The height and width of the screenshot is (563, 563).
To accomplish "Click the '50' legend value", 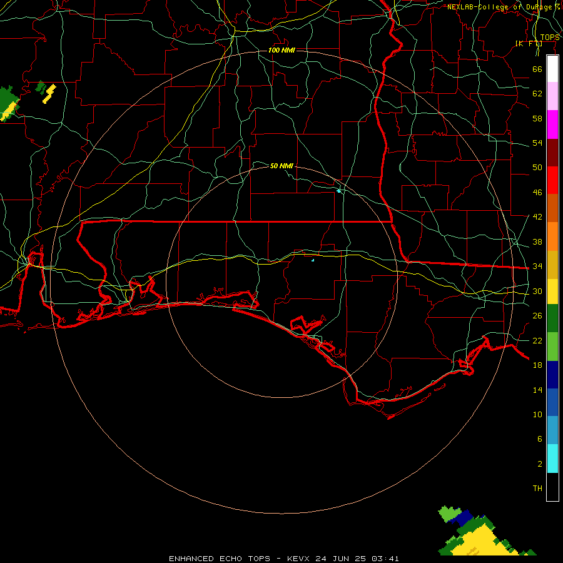I will [x=537, y=168].
